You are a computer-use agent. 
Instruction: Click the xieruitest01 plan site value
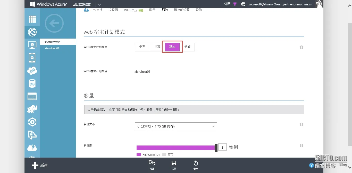point(143,72)
